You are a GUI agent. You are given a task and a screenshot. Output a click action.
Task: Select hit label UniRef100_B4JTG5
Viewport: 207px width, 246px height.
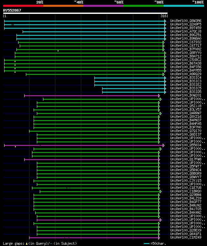point(186,209)
